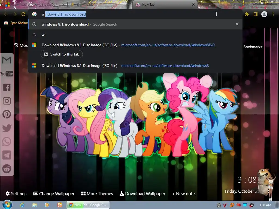Screen dimensions: 279x209
Task: Close the Download Windows 8.1 Disc Image tab
Action: click(63, 5)
